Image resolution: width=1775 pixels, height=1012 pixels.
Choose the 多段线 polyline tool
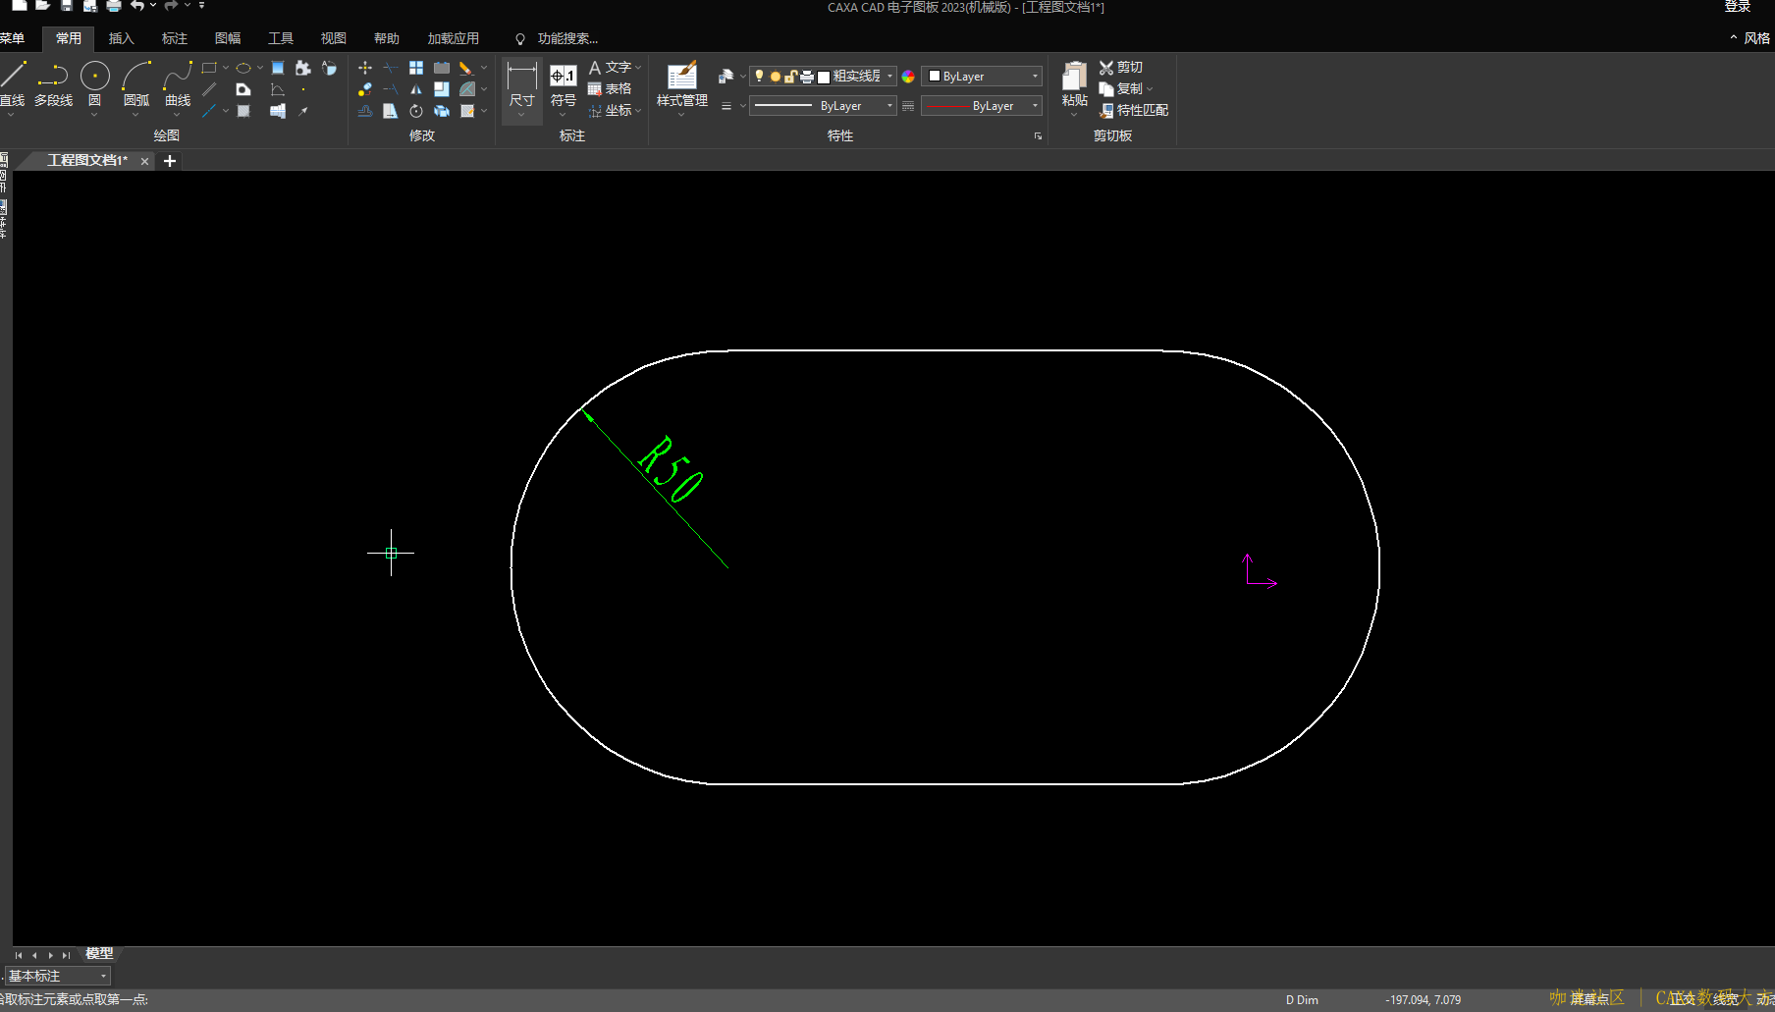pyautogui.click(x=53, y=77)
